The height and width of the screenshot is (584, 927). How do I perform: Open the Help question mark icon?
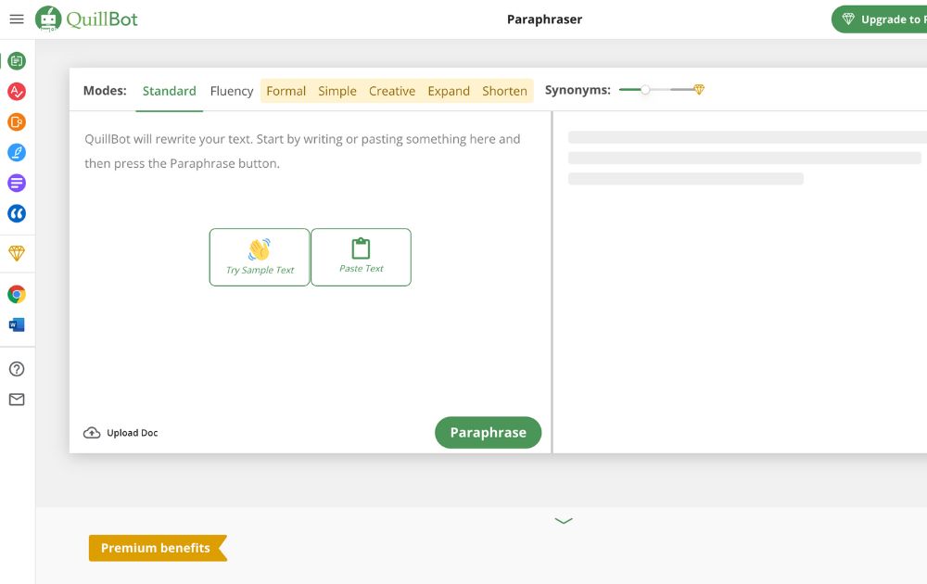click(17, 369)
